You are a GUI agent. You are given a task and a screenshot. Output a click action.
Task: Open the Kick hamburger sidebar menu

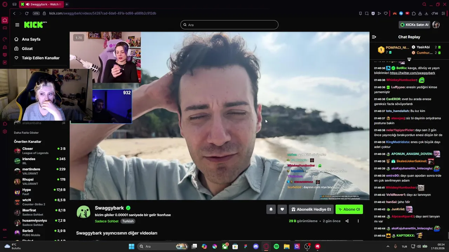tap(17, 25)
